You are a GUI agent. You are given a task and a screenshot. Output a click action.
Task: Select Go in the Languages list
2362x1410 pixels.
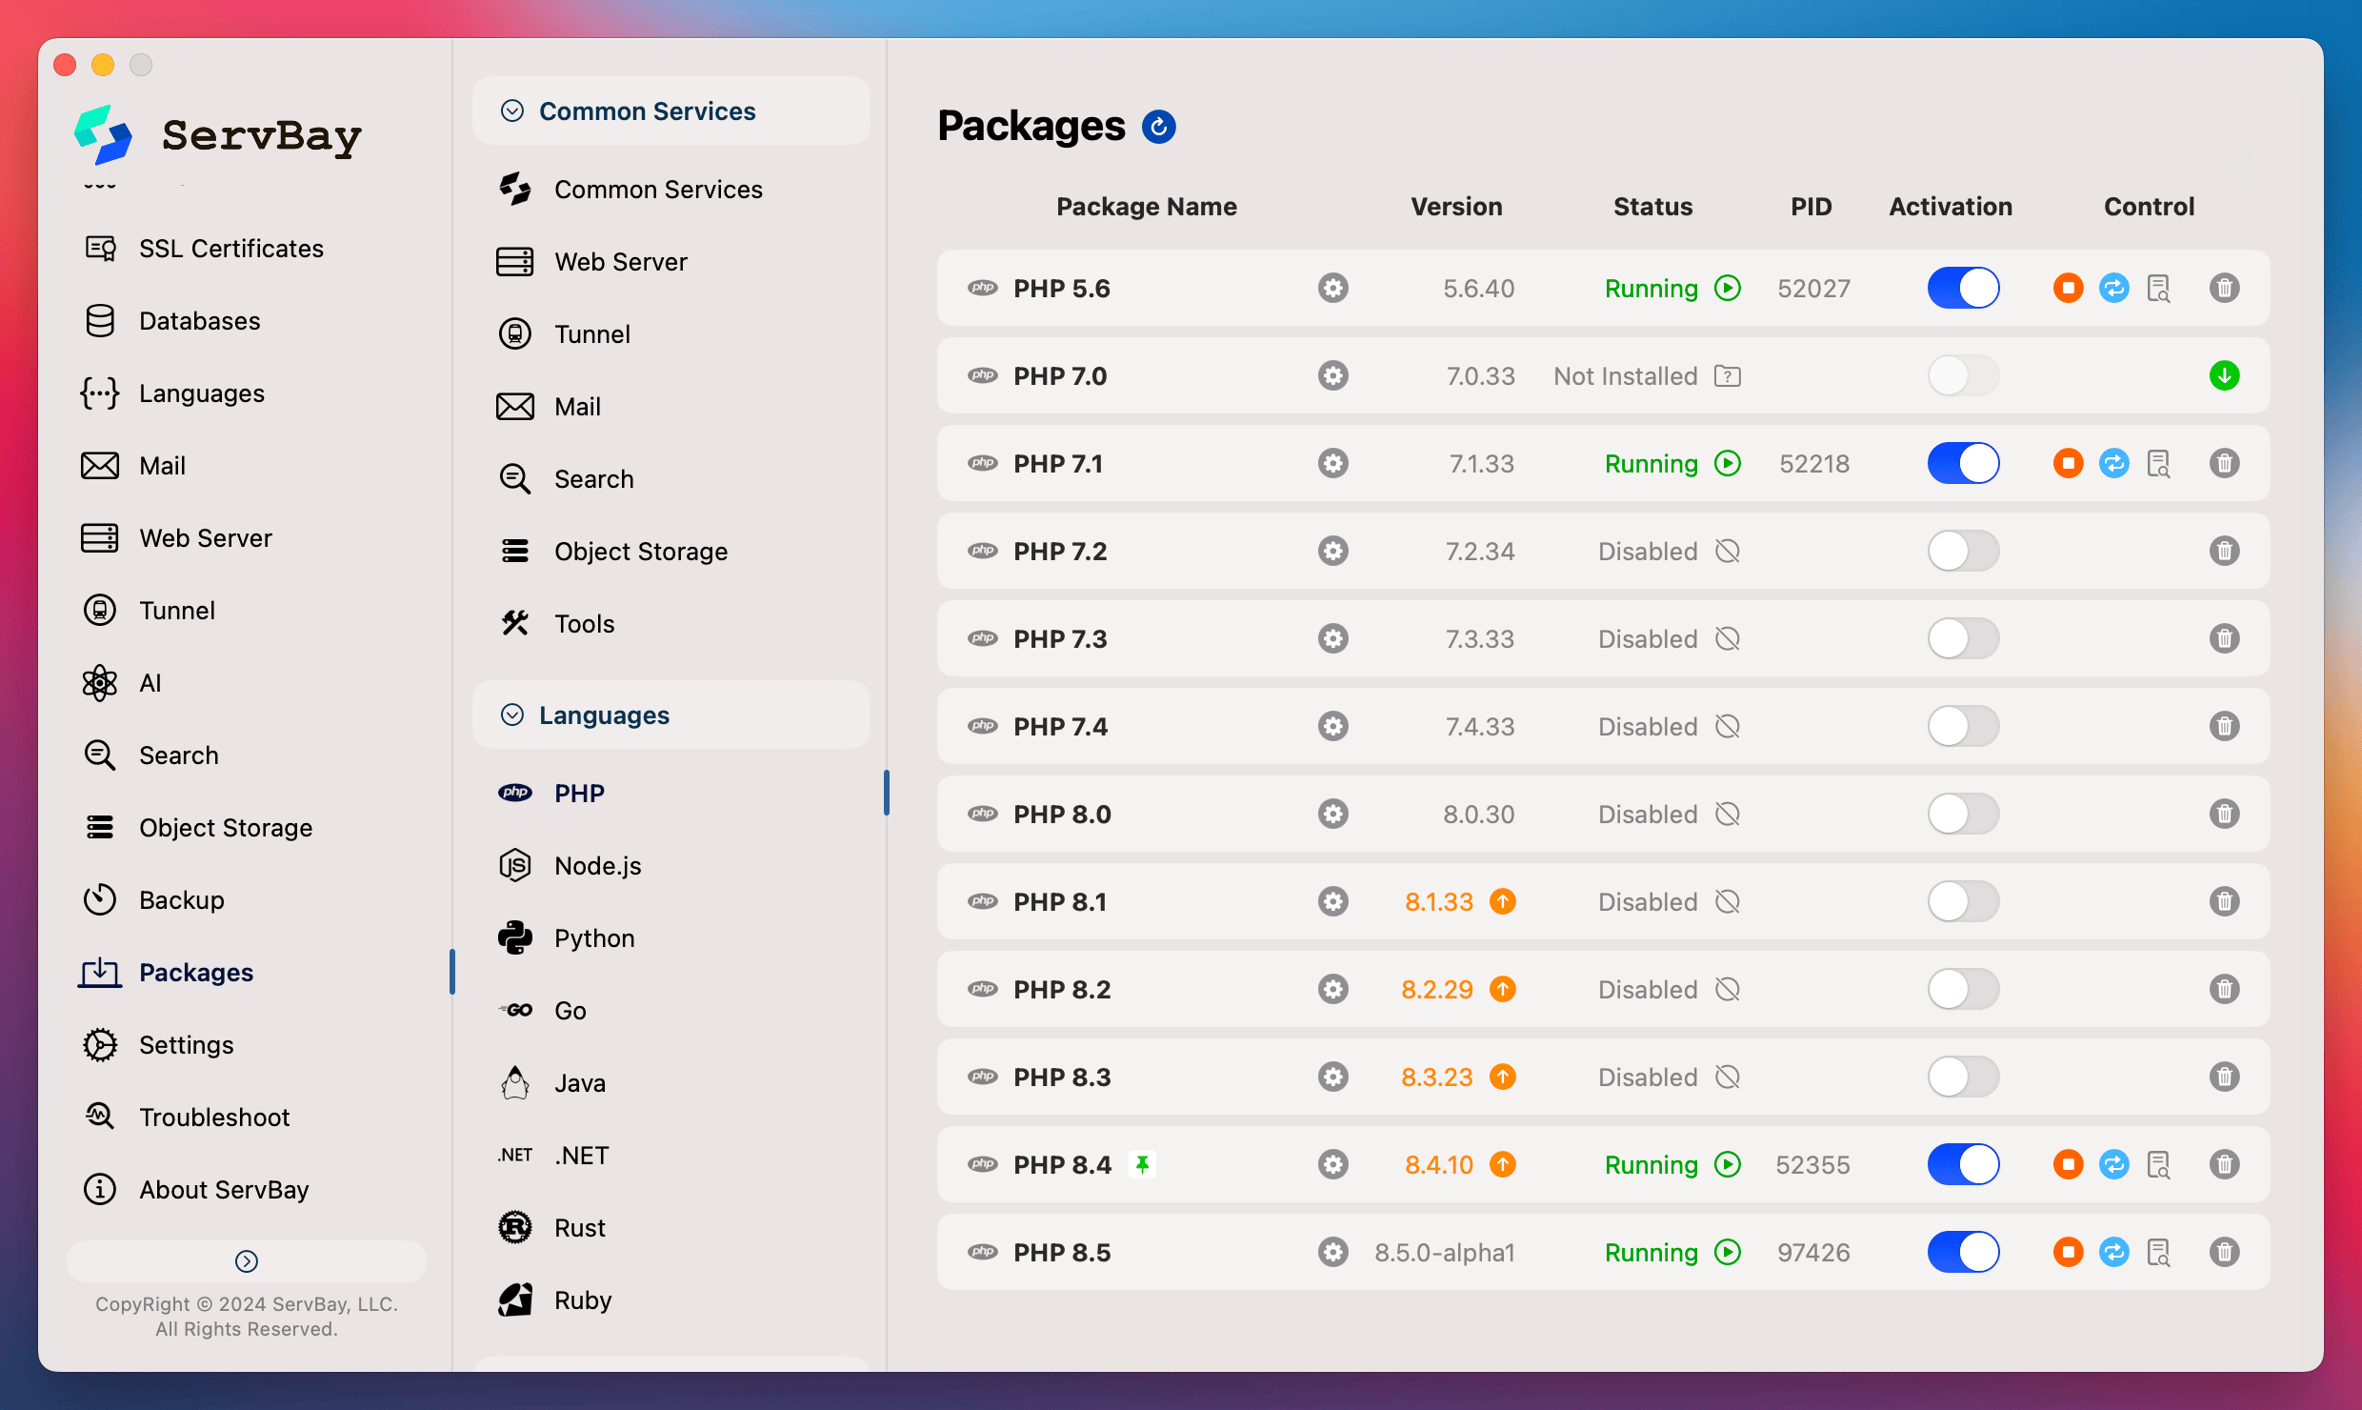click(x=543, y=1011)
